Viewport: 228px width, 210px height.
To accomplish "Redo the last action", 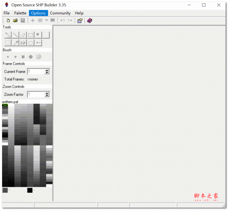I will pyautogui.click(x=70, y=21).
